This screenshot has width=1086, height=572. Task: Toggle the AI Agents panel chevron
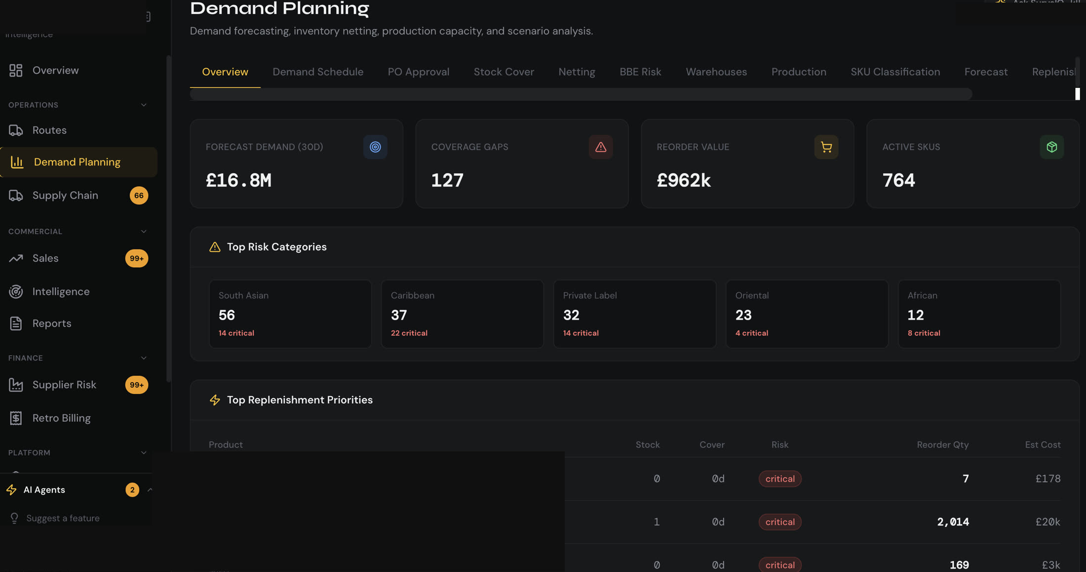(150, 490)
